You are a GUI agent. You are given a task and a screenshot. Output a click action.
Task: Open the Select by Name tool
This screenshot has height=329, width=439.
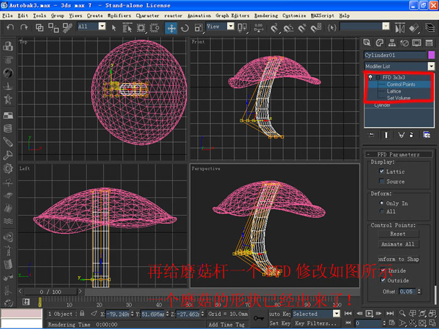[127, 28]
